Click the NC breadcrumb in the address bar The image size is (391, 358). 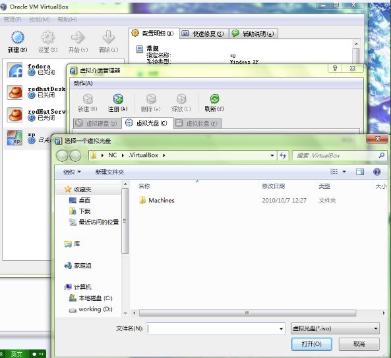(113, 155)
